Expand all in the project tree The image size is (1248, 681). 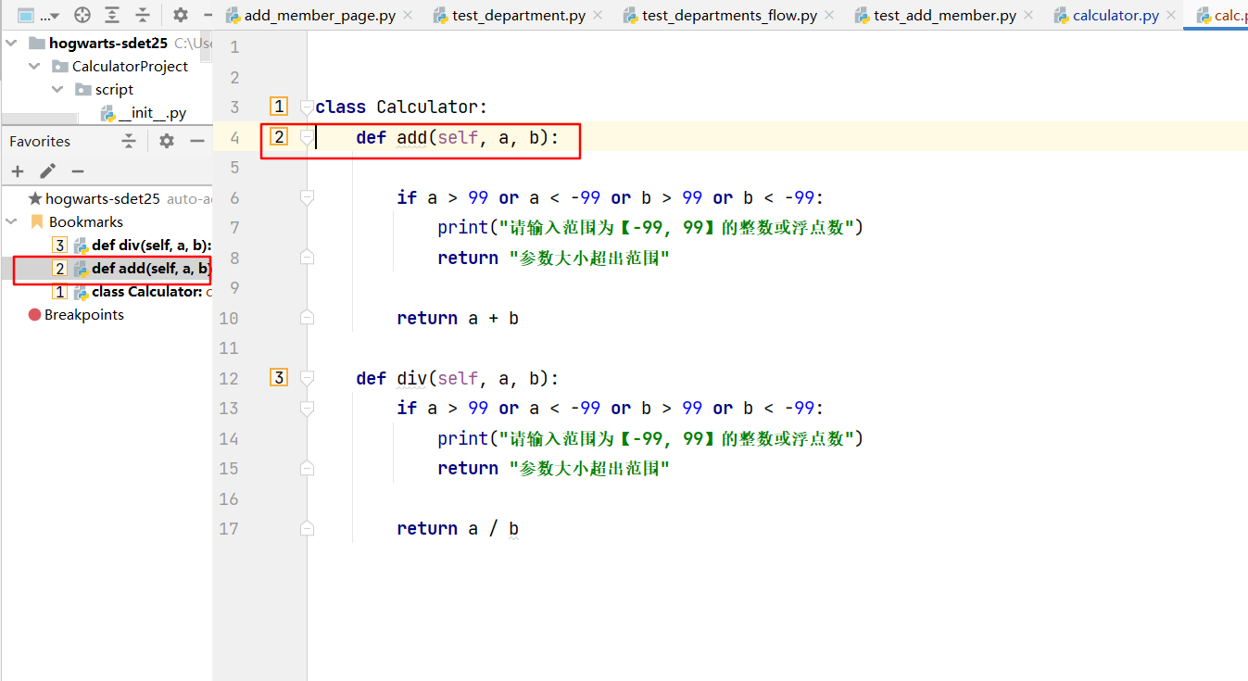tap(112, 15)
